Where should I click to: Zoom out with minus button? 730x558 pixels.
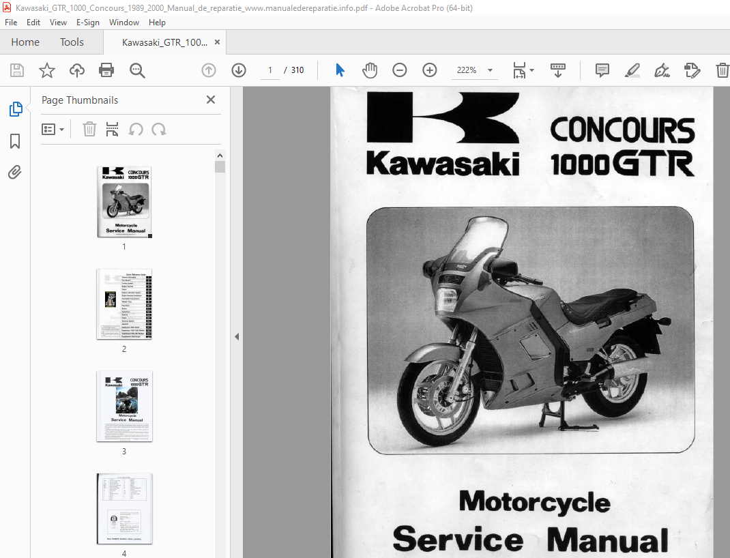coord(399,70)
